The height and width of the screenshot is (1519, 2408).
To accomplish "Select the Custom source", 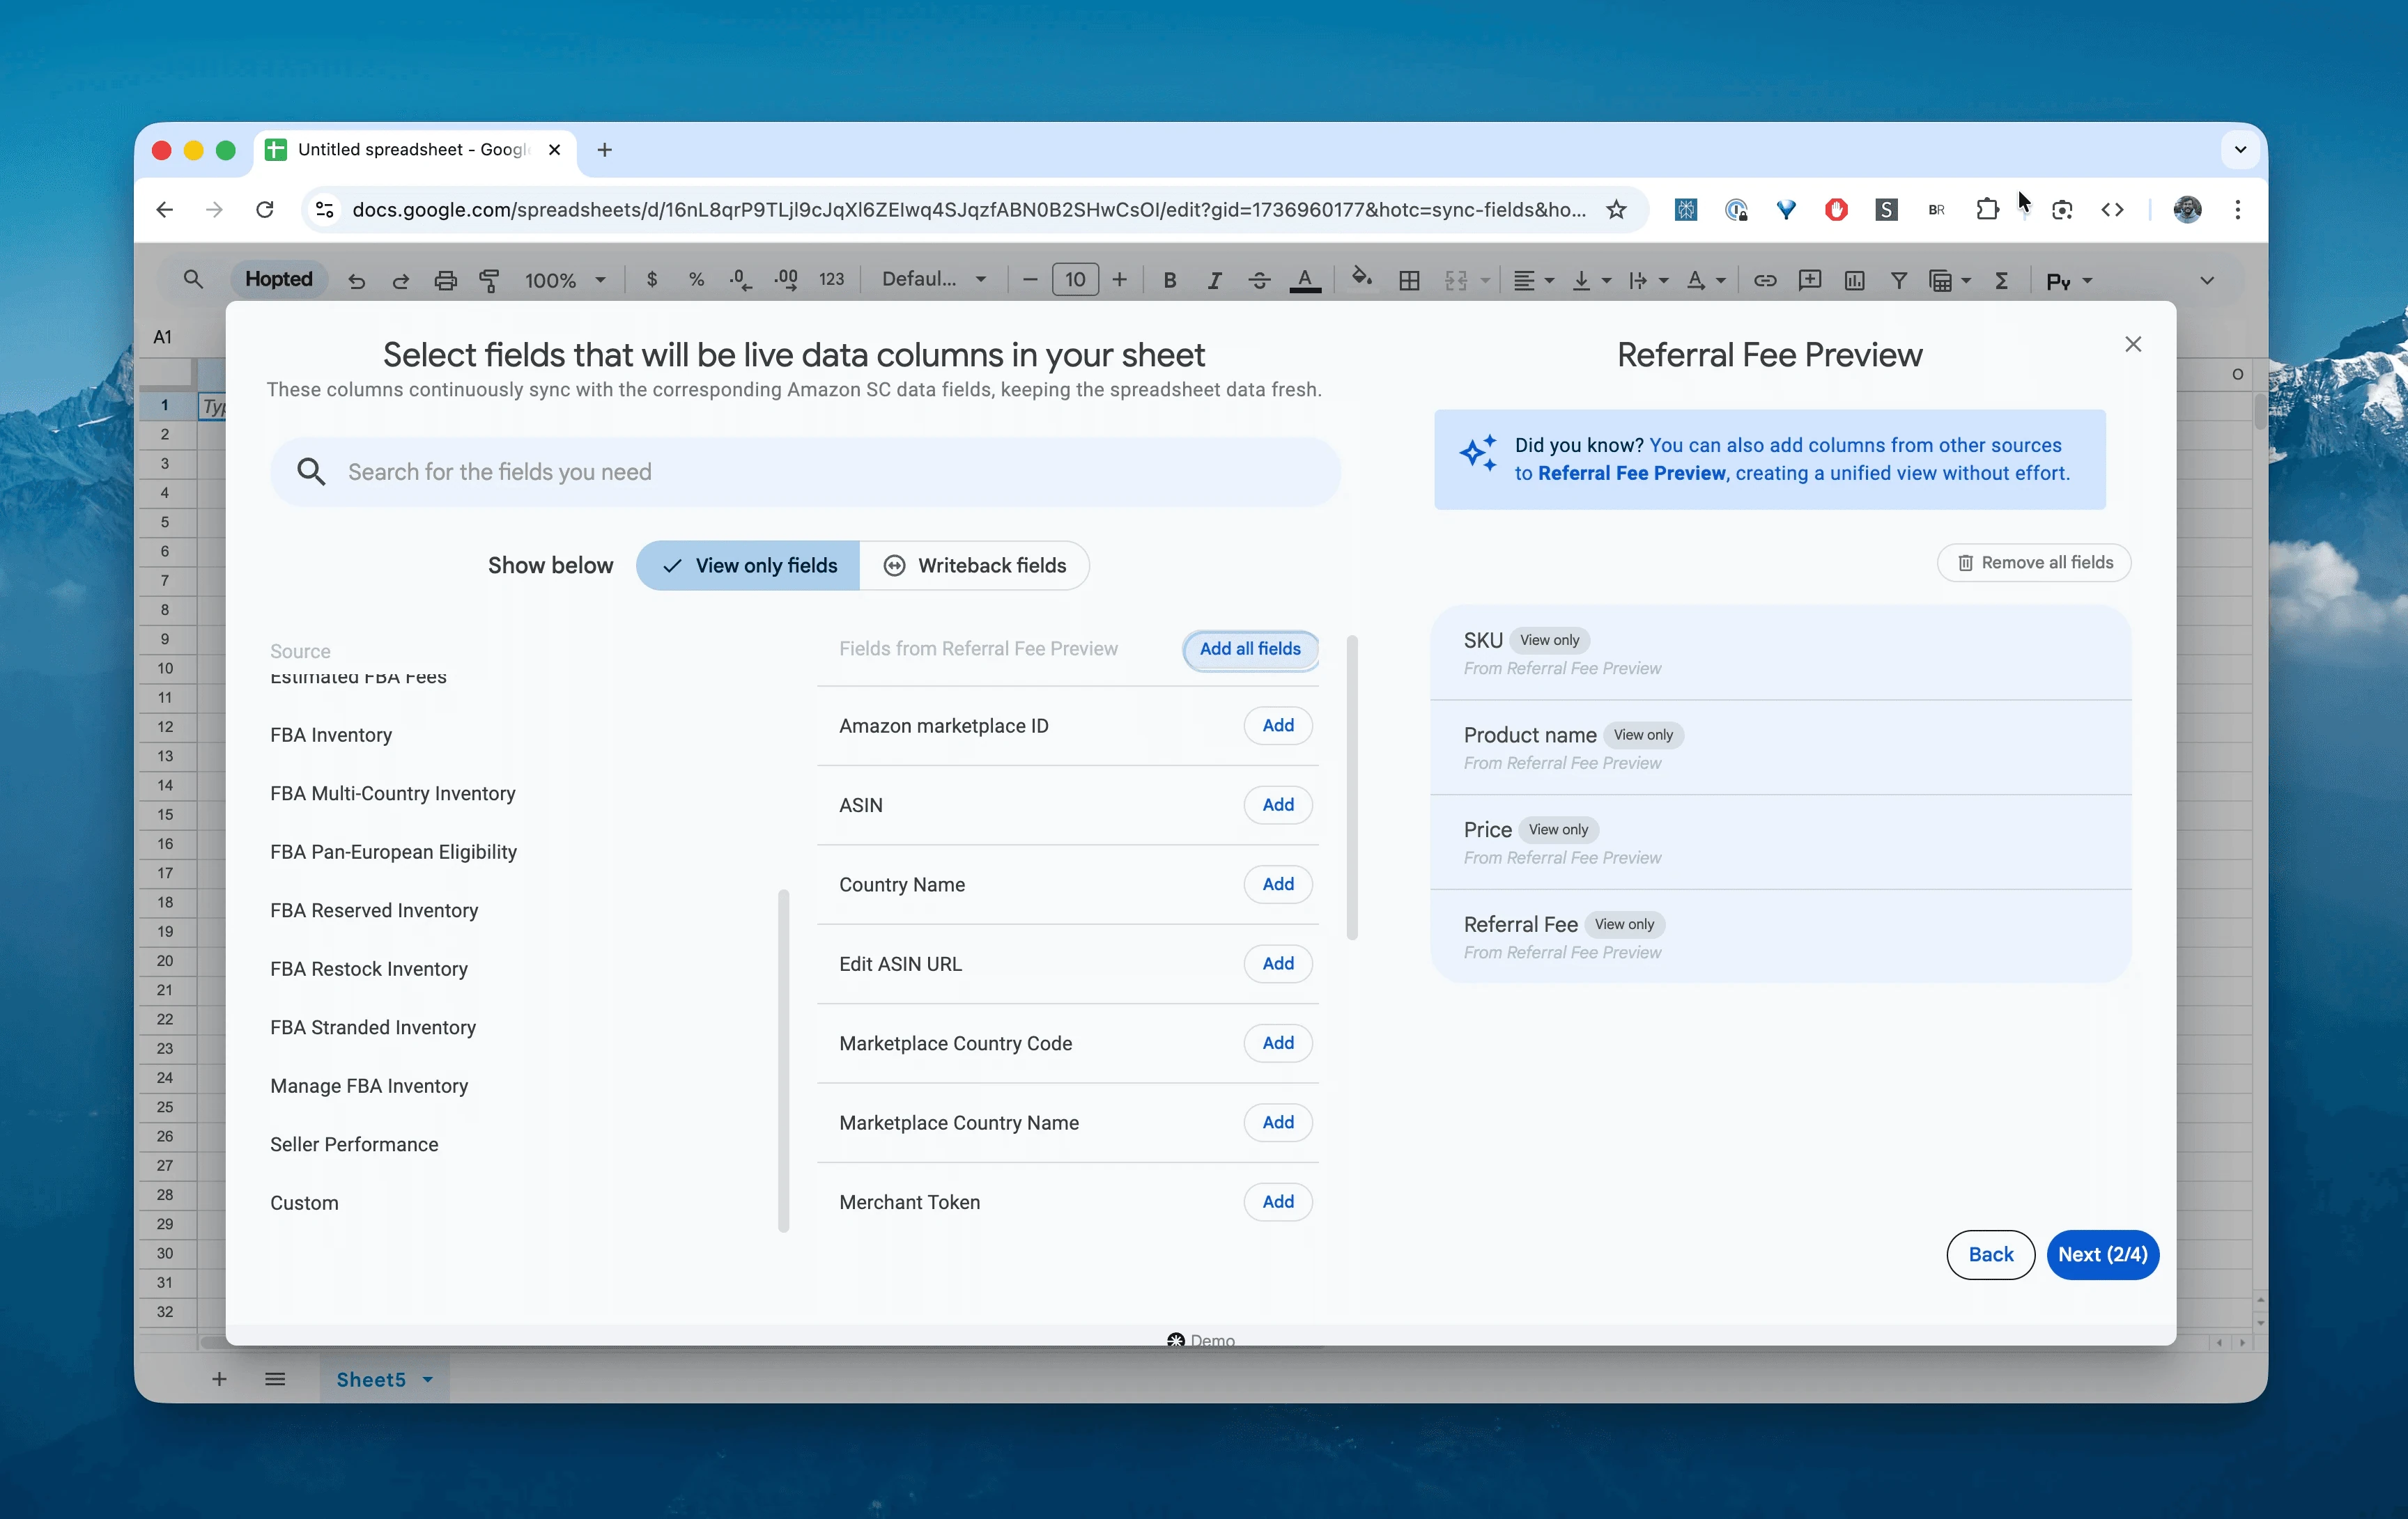I will pos(304,1203).
